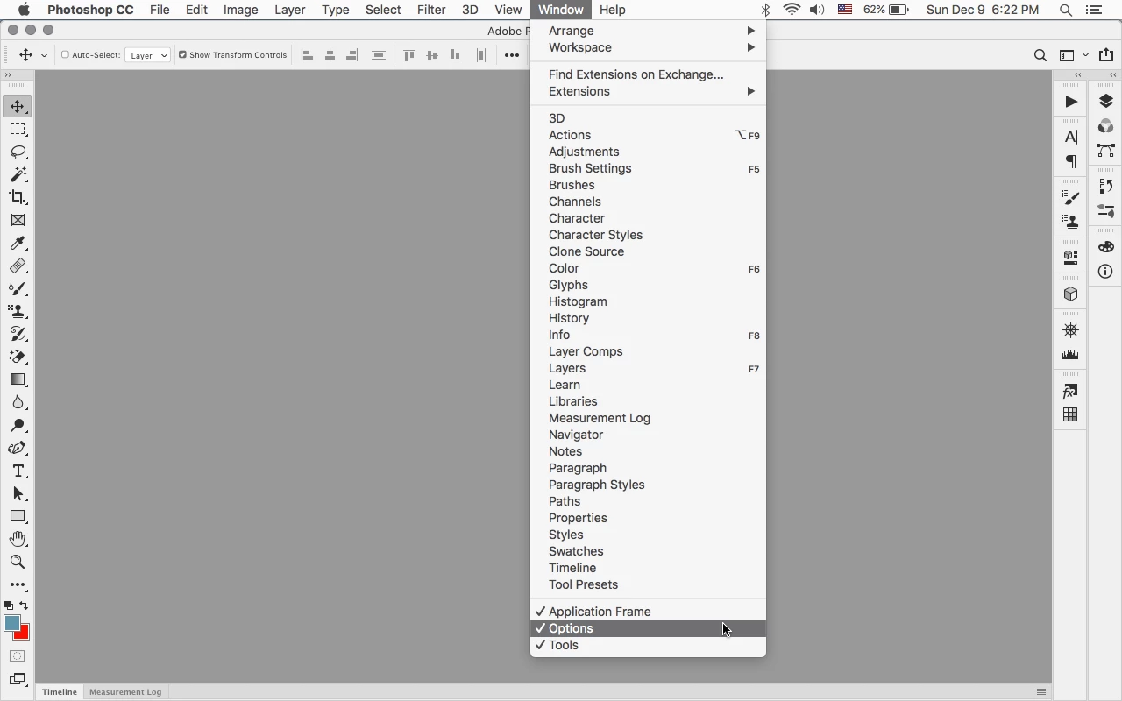The width and height of the screenshot is (1122, 701).
Task: Expand the toolbox with its double-arrow
Action: pos(8,75)
